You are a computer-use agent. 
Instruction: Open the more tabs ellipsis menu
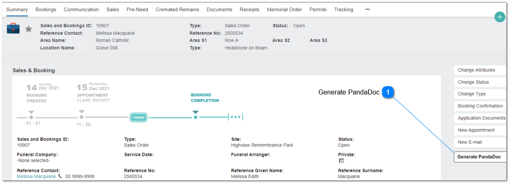(368, 9)
